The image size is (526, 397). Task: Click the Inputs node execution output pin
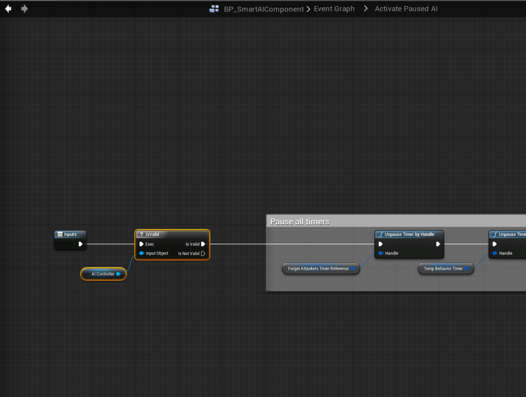(81, 244)
